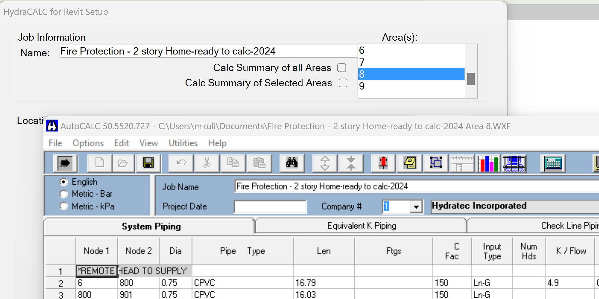Click the Copy pages icon
This screenshot has height=299, width=599.
pos(233,163)
